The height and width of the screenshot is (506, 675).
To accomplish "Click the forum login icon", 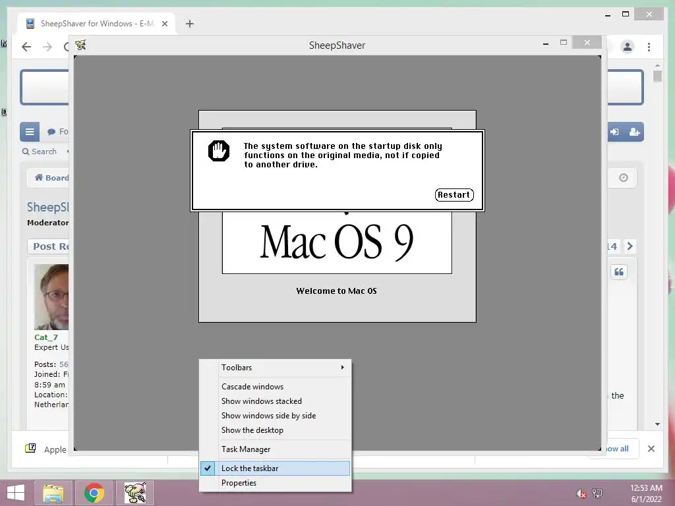I will (x=615, y=132).
